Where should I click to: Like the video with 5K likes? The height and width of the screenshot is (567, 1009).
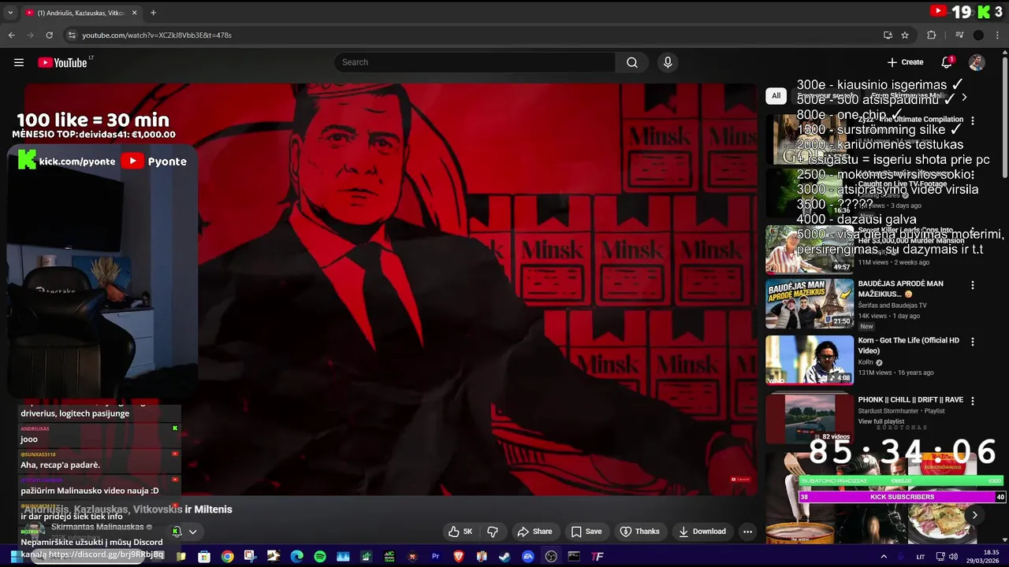coord(460,532)
